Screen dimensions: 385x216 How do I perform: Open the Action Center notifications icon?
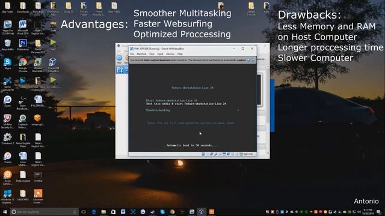point(379,212)
